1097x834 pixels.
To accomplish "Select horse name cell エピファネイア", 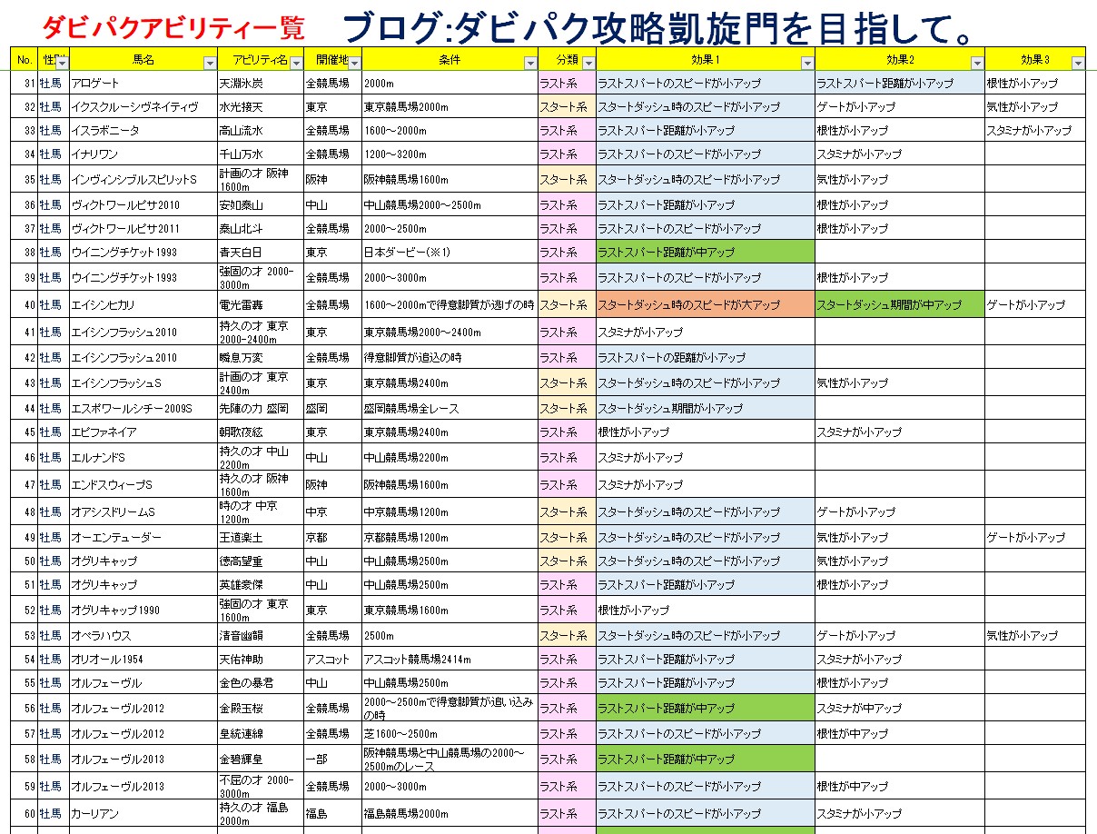I will (143, 432).
